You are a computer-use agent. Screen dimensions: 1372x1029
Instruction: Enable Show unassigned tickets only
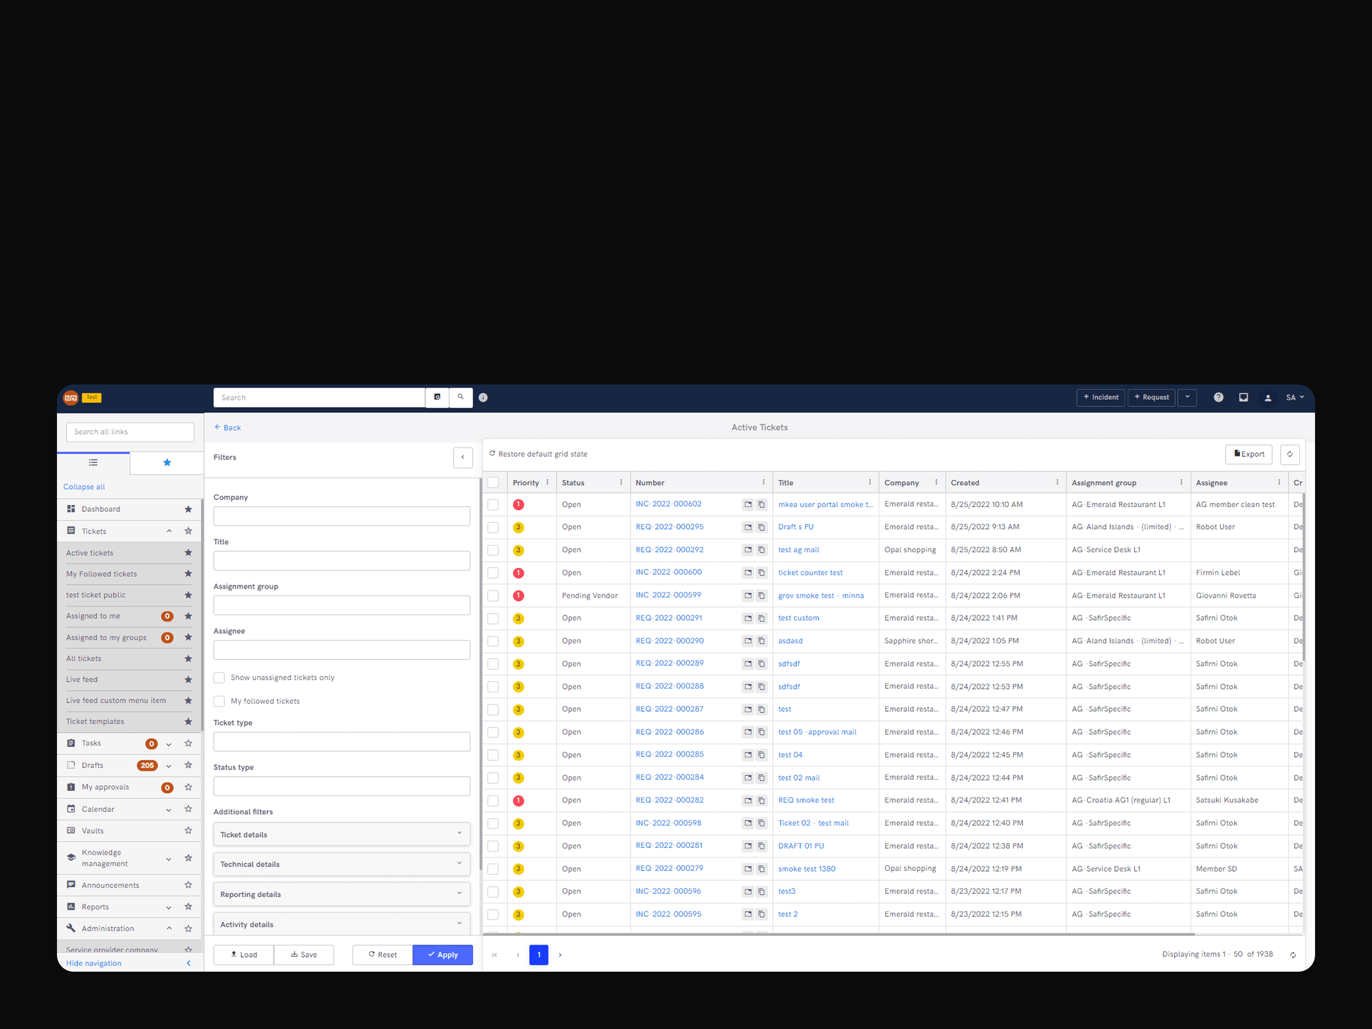(220, 678)
